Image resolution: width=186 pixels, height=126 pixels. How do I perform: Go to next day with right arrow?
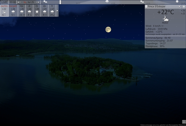38,2
